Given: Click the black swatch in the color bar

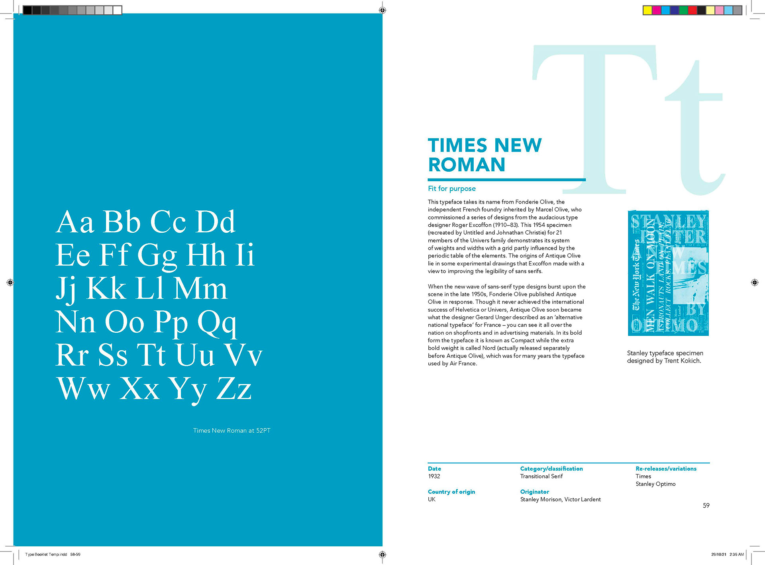Looking at the screenshot, I should [702, 10].
